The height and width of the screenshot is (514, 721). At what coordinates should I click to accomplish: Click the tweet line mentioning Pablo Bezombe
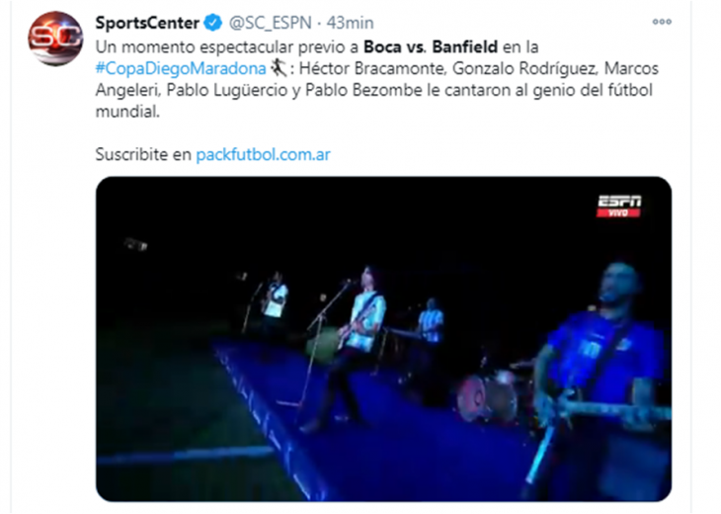tap(374, 90)
